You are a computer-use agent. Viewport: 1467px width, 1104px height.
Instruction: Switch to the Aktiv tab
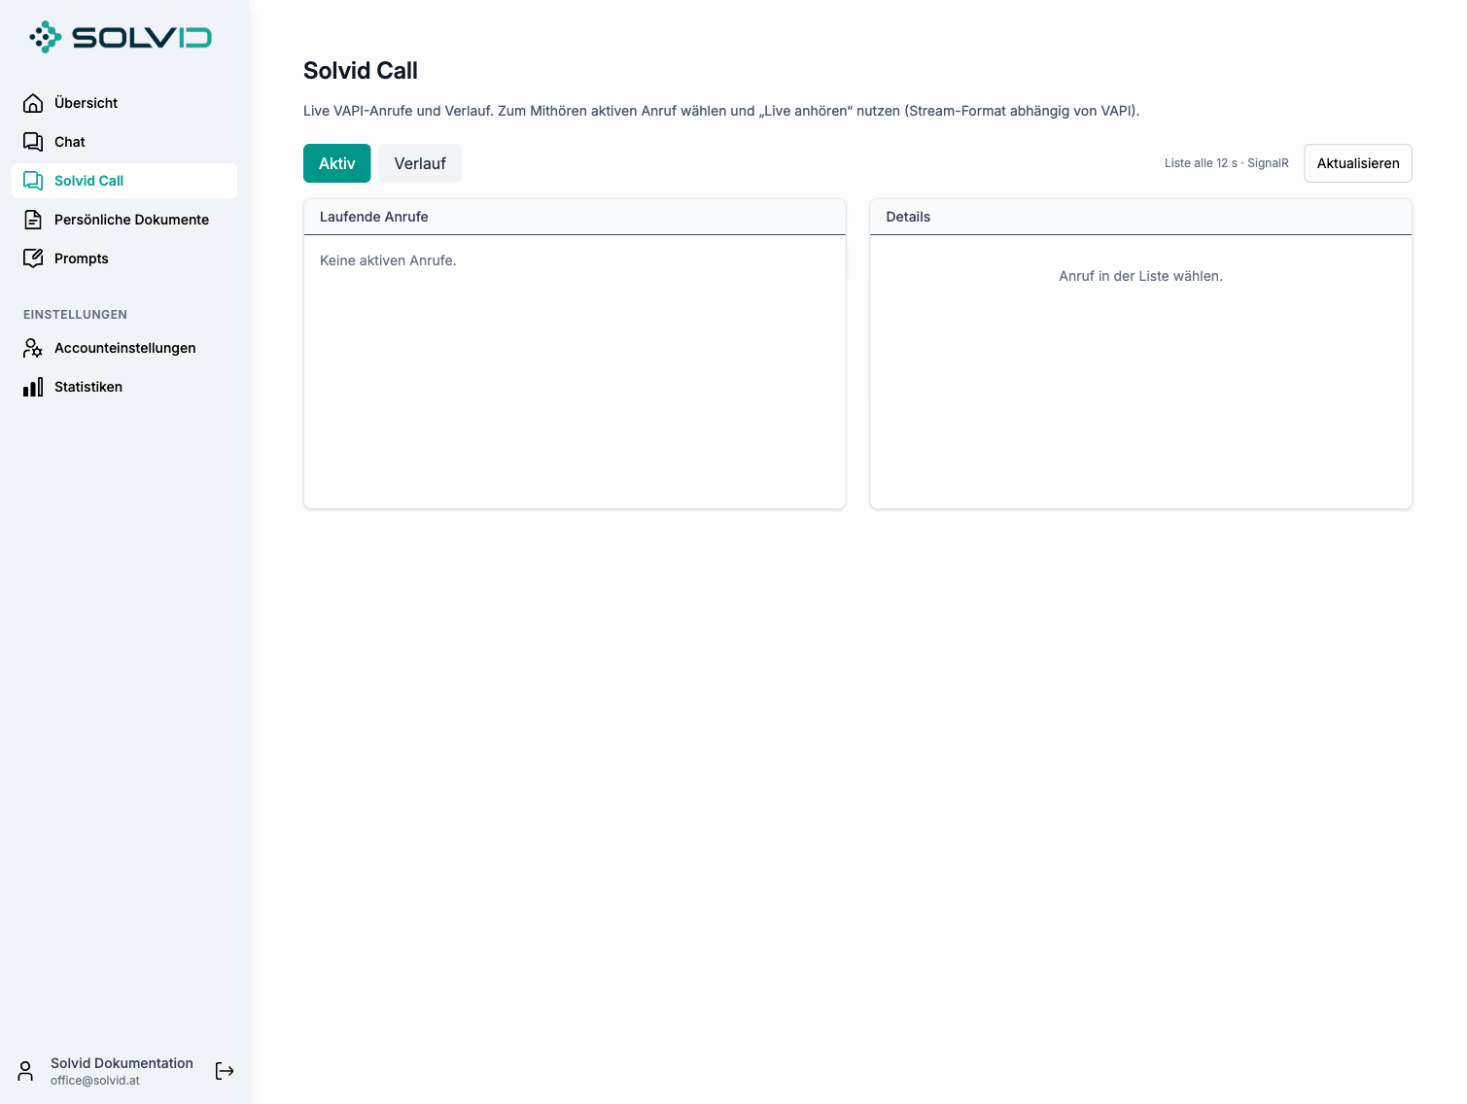pos(337,163)
